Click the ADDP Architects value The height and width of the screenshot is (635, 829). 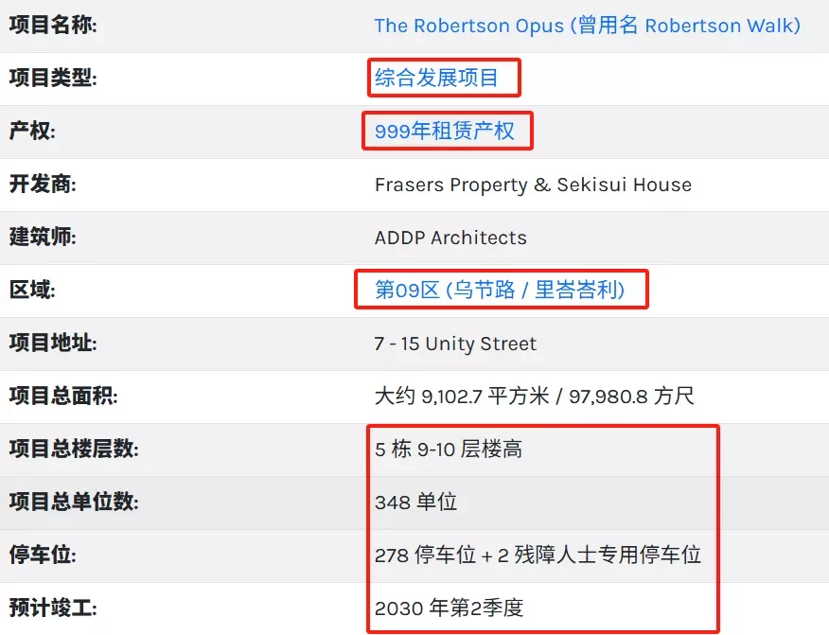coord(450,238)
